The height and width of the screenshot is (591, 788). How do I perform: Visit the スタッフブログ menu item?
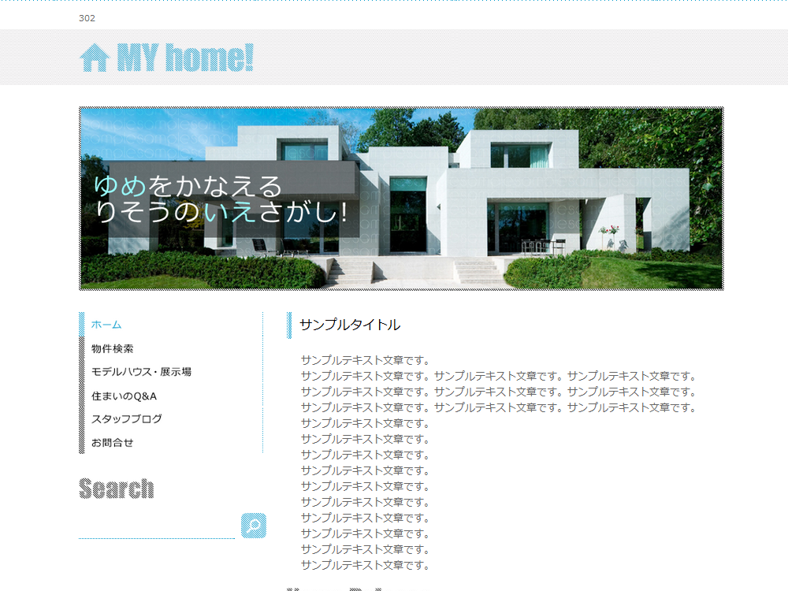(127, 419)
